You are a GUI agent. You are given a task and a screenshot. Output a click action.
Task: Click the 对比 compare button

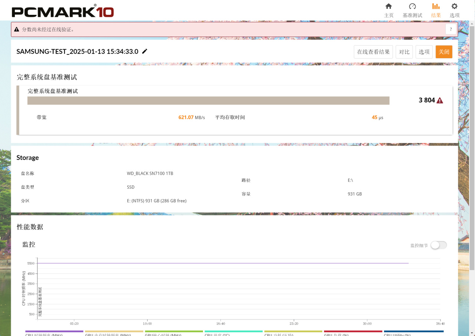pos(404,52)
